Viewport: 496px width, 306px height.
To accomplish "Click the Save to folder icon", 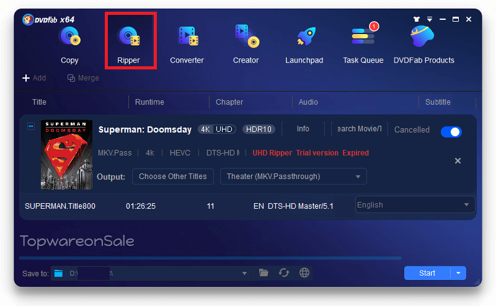I will (x=58, y=273).
